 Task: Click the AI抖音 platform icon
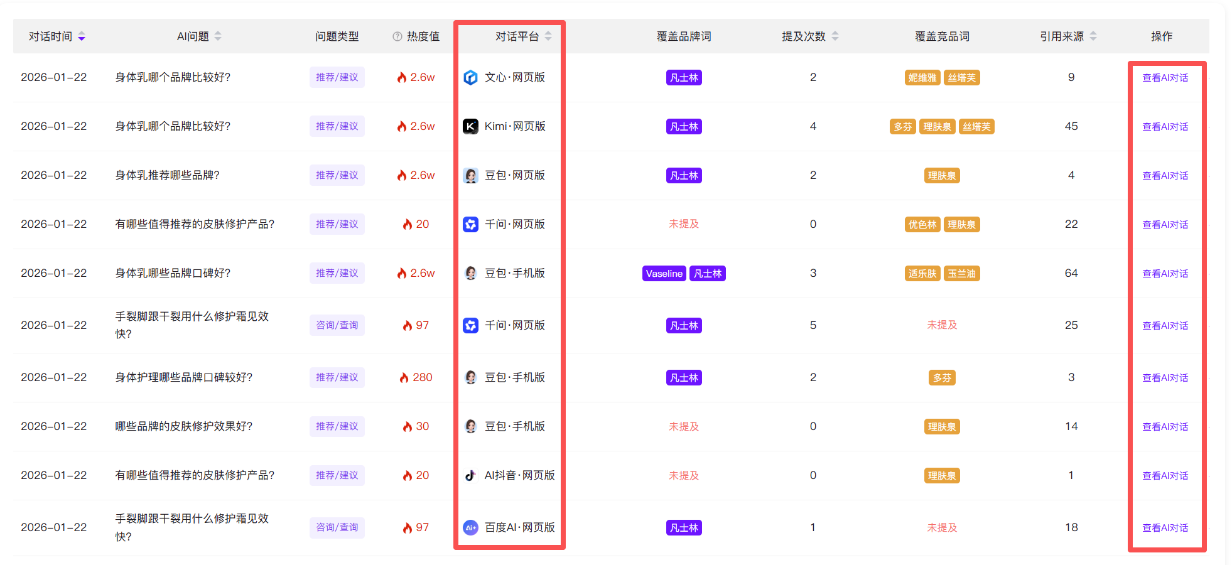click(470, 475)
